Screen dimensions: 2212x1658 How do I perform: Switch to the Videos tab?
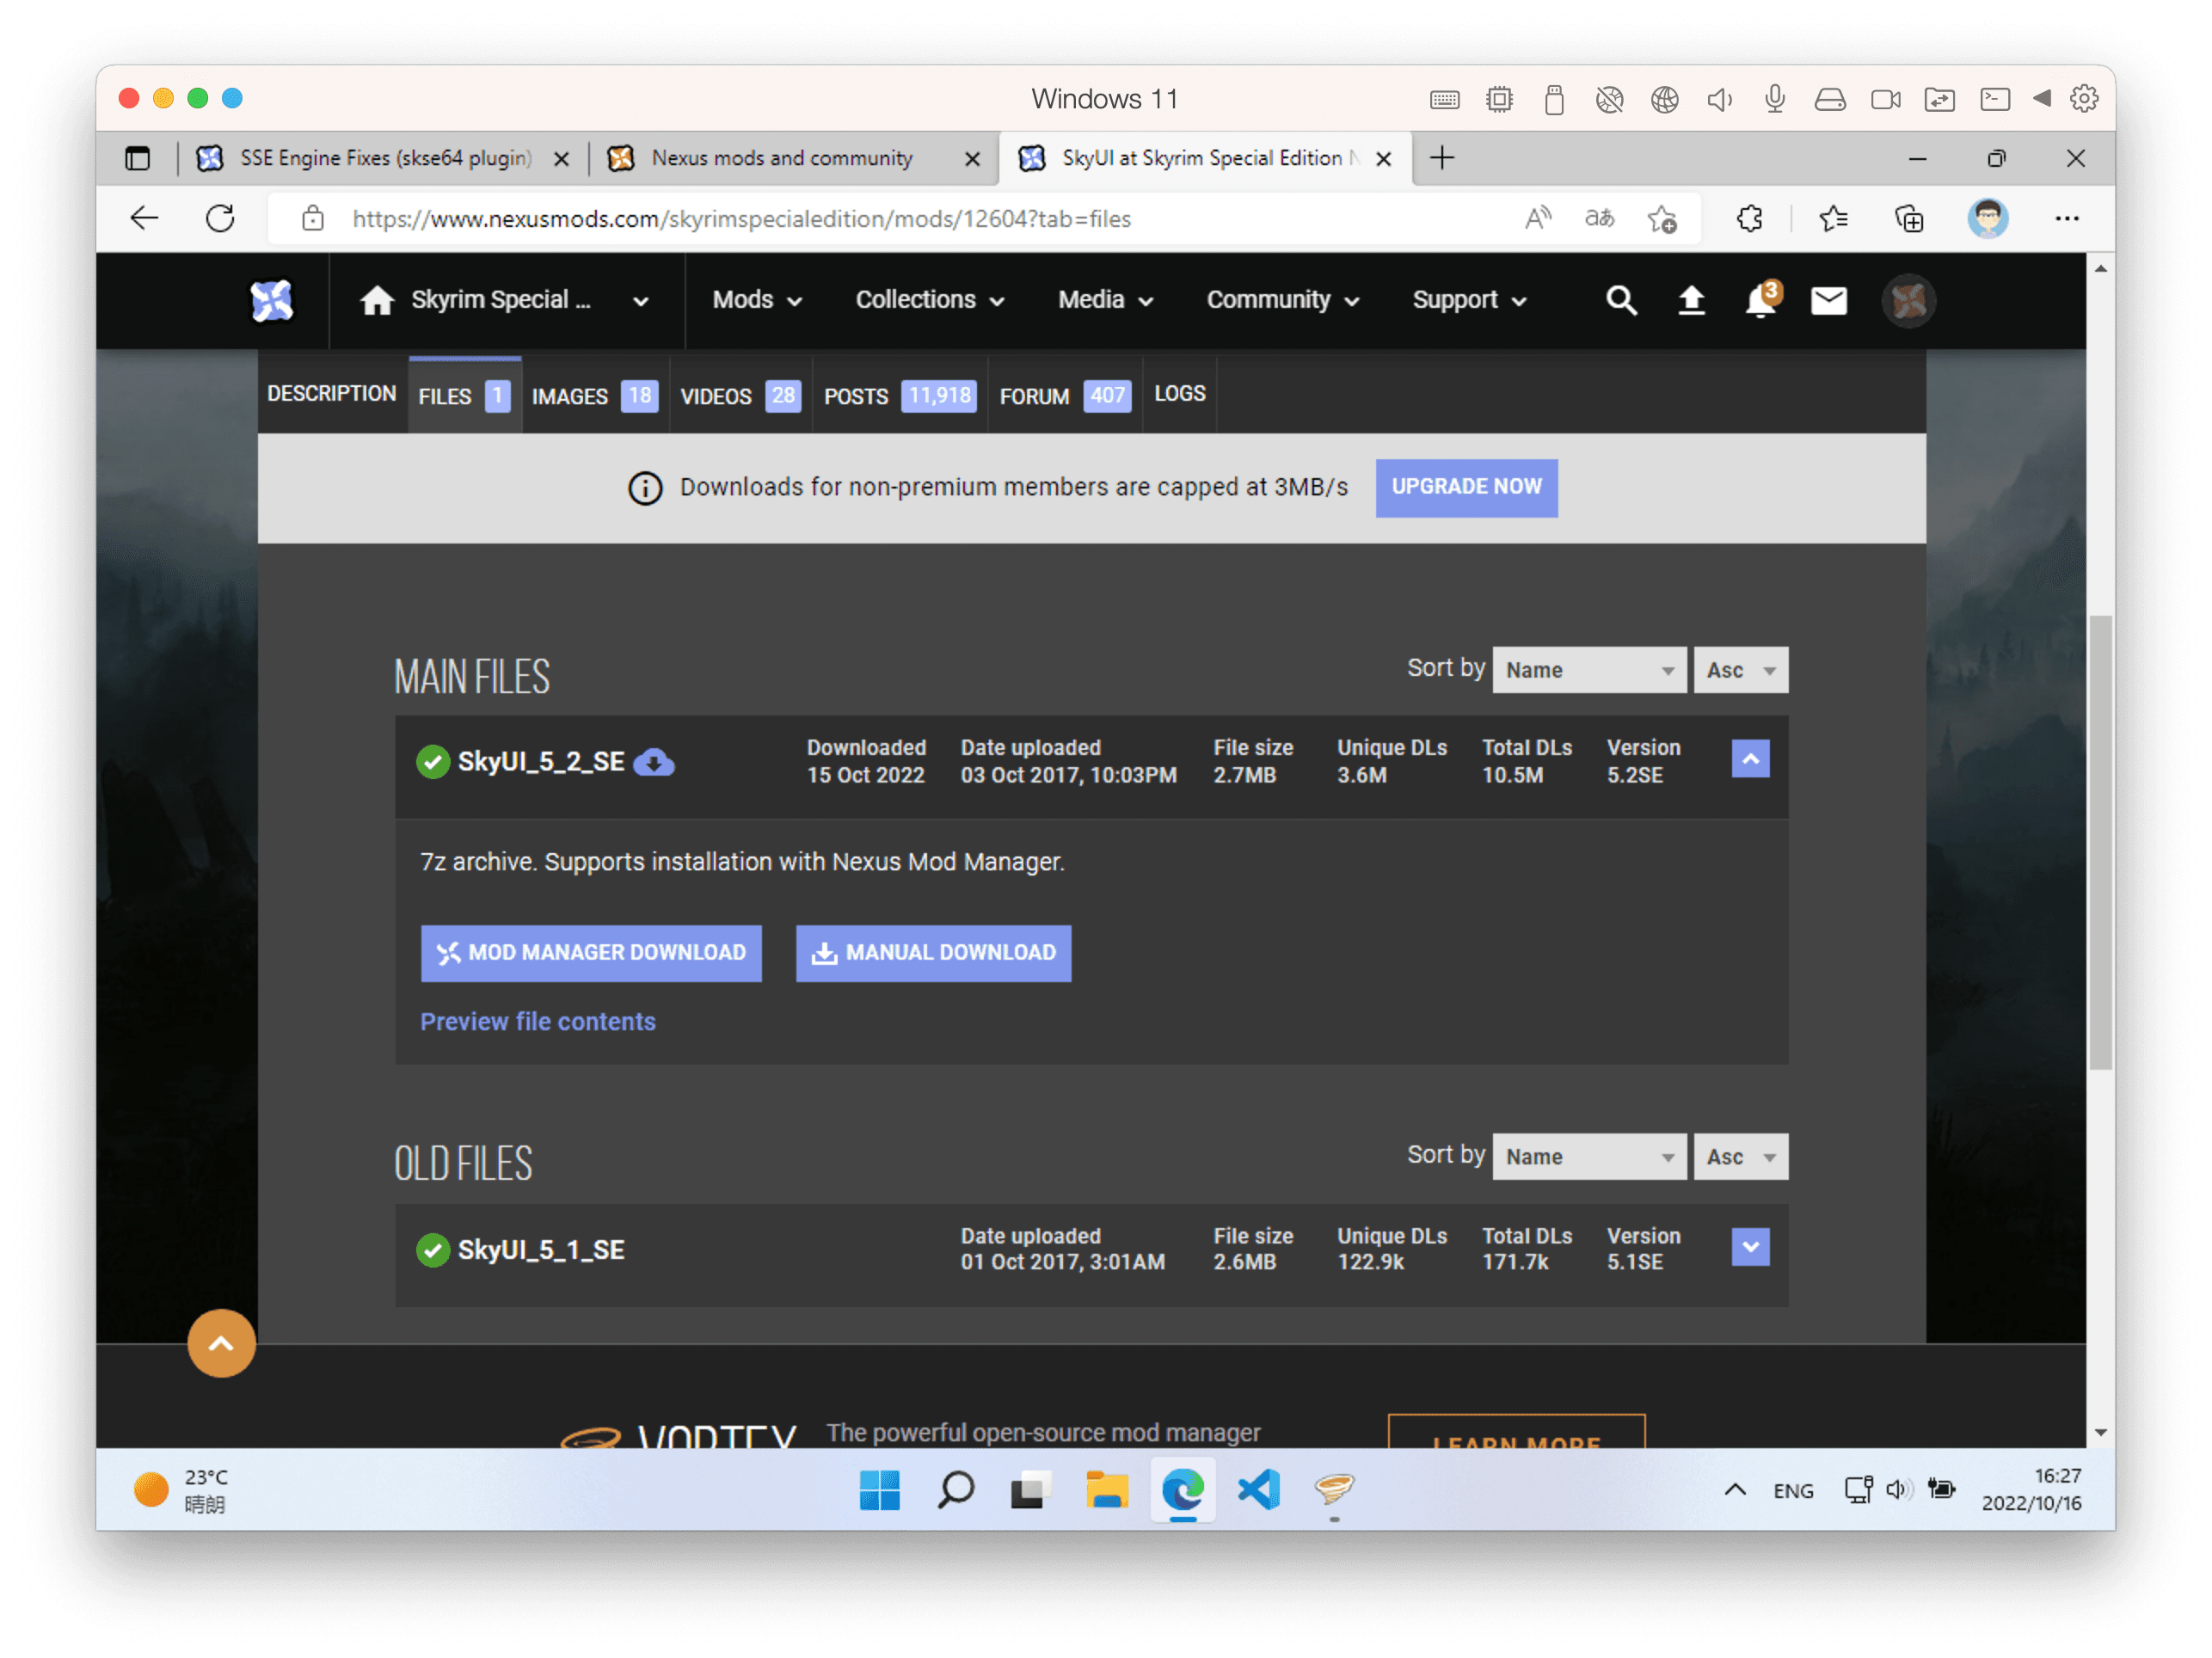[740, 396]
